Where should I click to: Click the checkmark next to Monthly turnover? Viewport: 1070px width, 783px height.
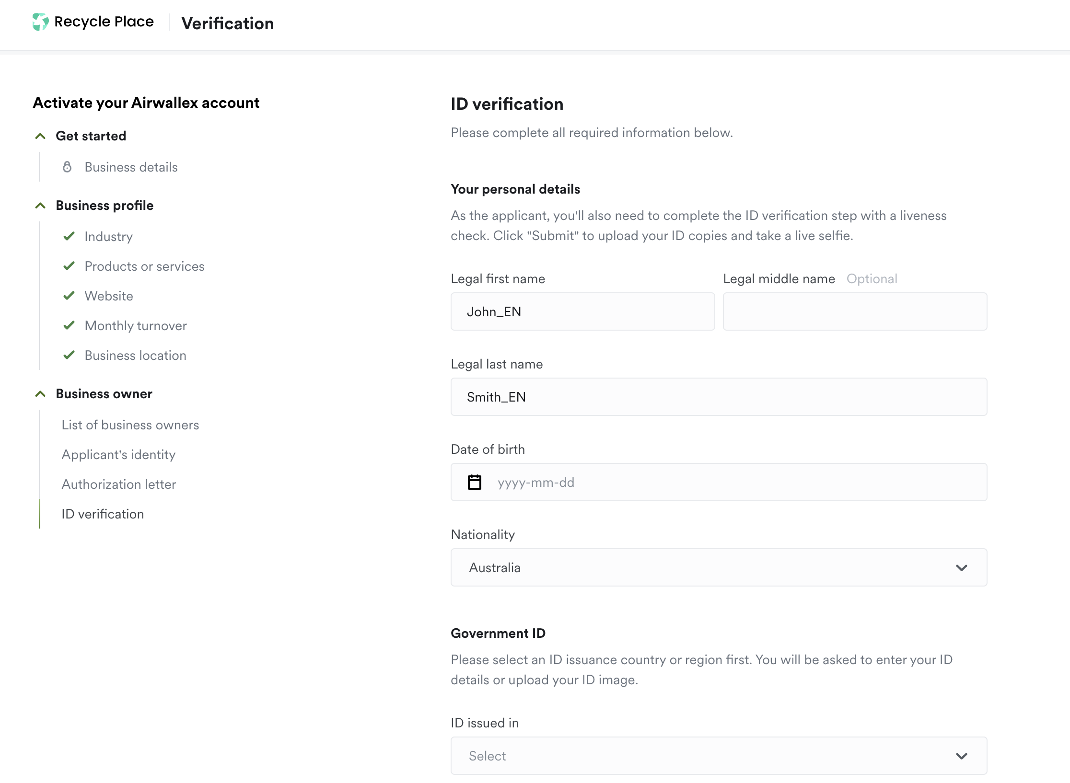click(x=69, y=325)
